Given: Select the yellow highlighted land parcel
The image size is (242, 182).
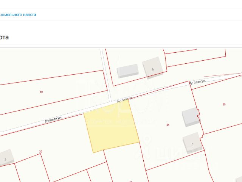Looking at the screenshot, I should pos(112,127).
